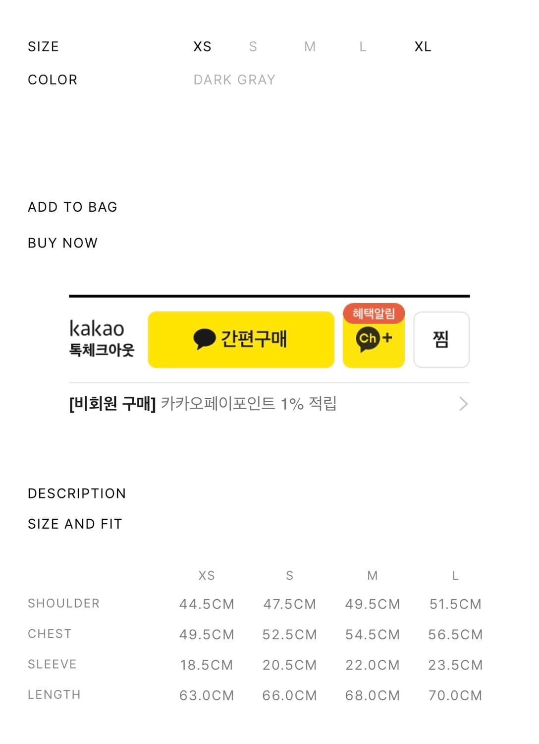
Task: Click BUY NOW
Action: (62, 243)
